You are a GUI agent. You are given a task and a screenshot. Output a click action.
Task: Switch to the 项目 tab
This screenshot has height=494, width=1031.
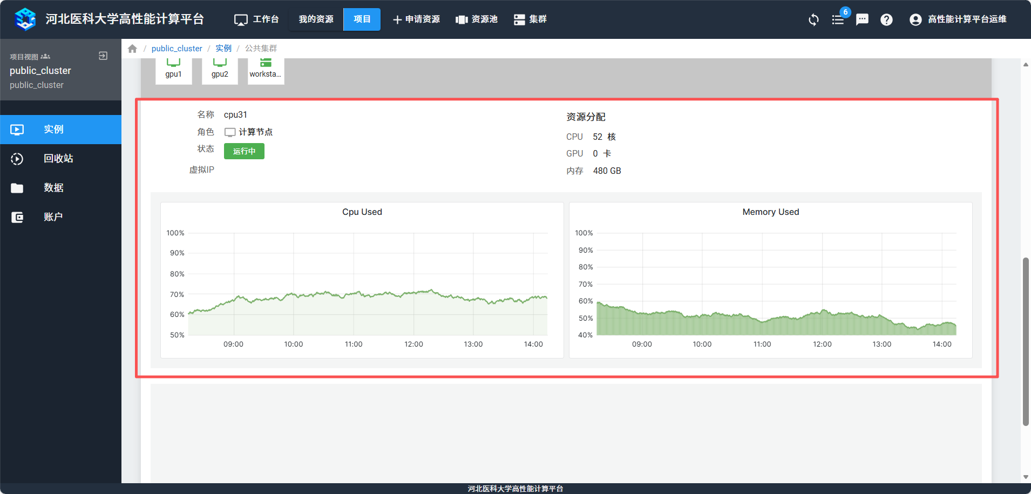(x=362, y=19)
